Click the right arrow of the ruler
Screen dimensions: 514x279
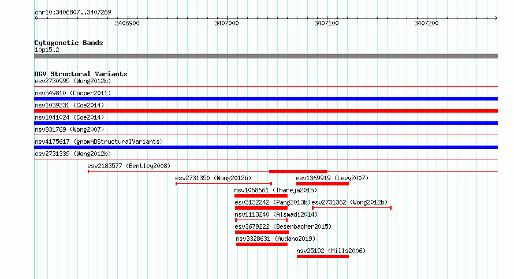click(496, 18)
